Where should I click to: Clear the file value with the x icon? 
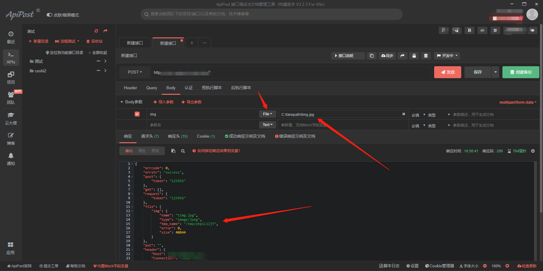(403, 114)
